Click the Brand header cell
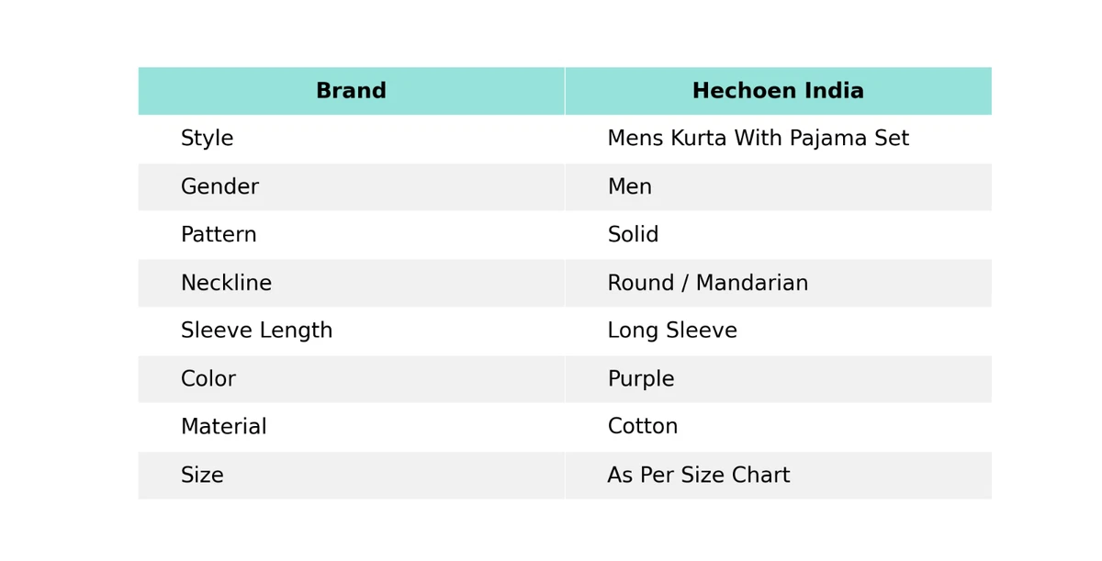Image resolution: width=1102 pixels, height=561 pixels. [x=351, y=91]
